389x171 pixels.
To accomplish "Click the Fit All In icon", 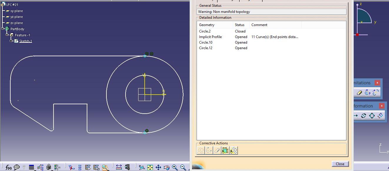I will coord(150,167).
